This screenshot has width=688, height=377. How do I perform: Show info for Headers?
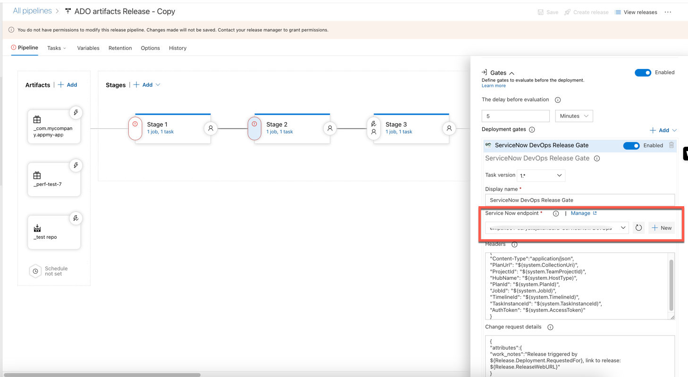[514, 244]
